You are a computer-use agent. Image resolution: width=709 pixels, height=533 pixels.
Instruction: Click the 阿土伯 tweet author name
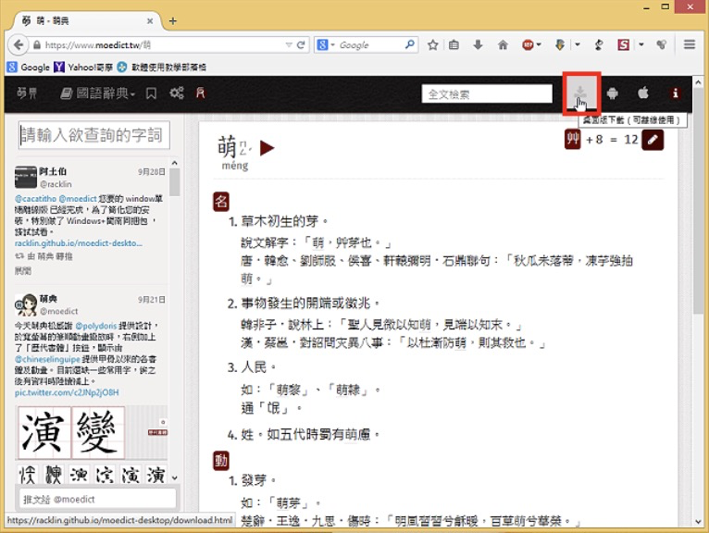coord(53,171)
